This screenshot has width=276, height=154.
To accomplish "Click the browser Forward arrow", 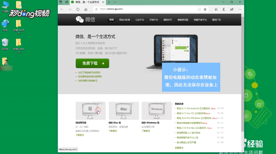I will [70, 9].
